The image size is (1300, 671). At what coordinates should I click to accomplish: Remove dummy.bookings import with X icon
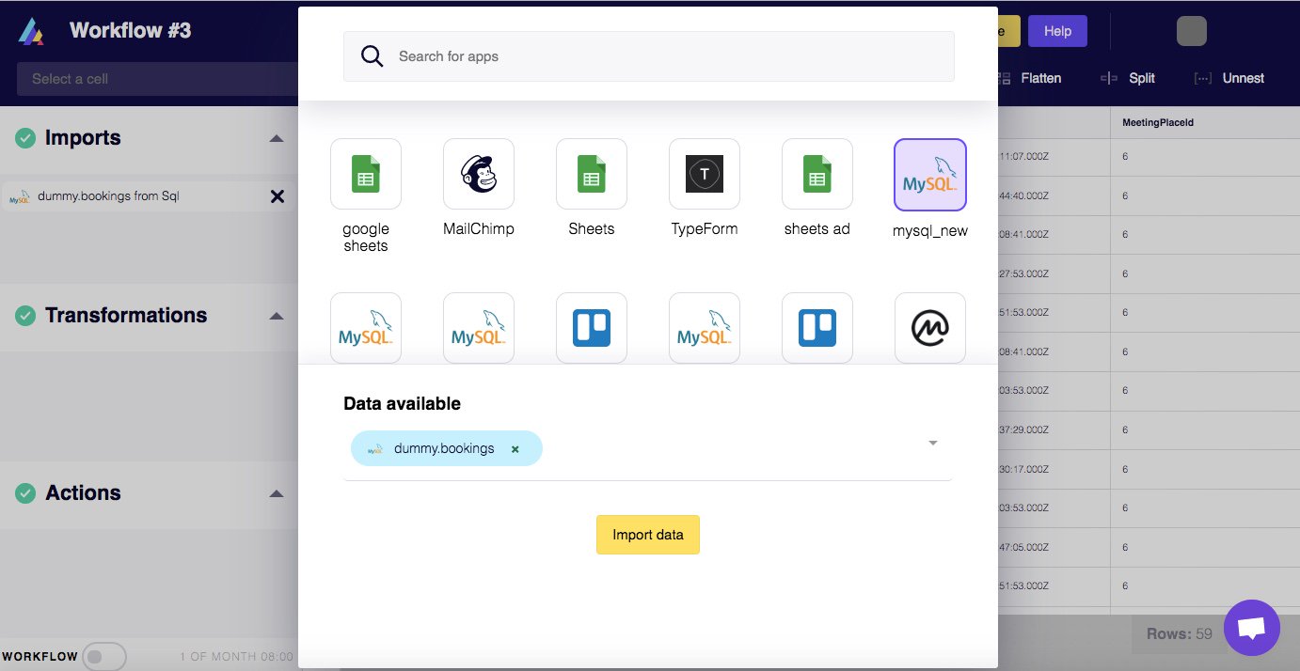[277, 196]
